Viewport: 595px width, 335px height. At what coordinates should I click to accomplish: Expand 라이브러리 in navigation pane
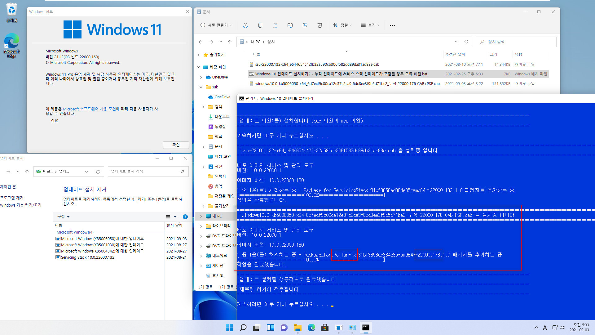pyautogui.click(x=201, y=226)
